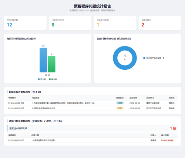
Task: Open the total issues card showing 12
Action: point(25,23)
